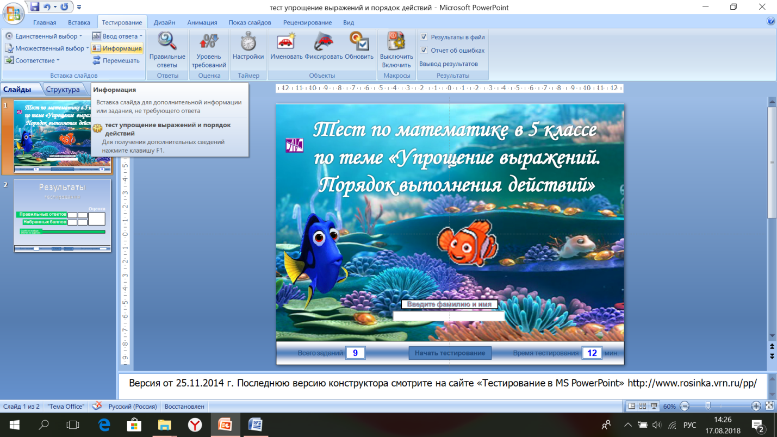Open the File Explorer taskbar icon
777x437 pixels.
165,424
